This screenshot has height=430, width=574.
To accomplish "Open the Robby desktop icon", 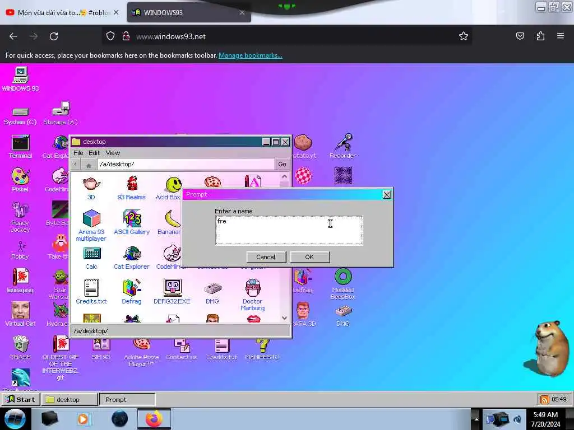I will click(20, 250).
